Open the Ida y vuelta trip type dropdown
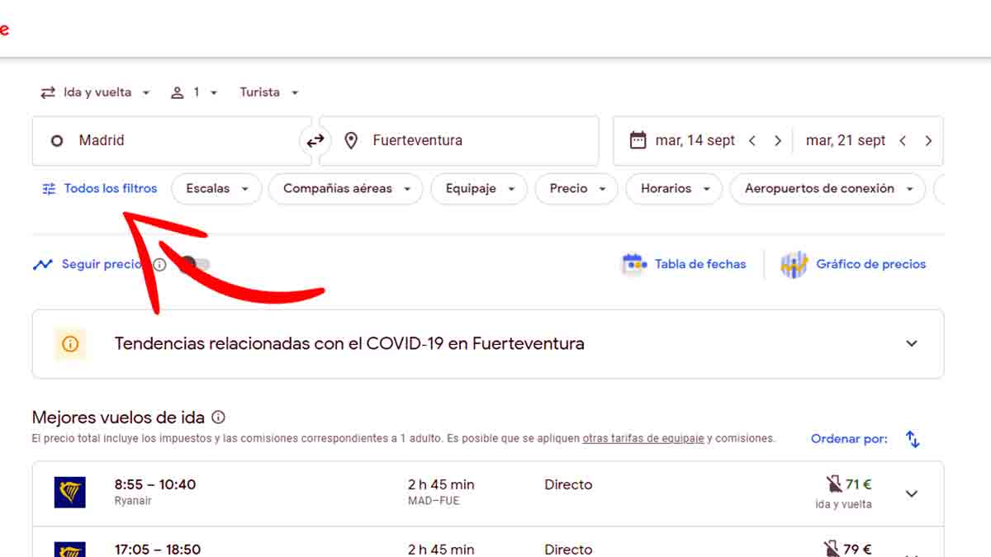Screen dimensions: 991x557 (96, 92)
